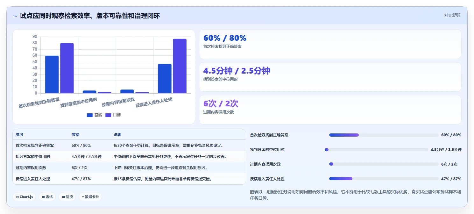Click table cell 找到答案的中位用时
This screenshot has height=214, width=474.
33,157
